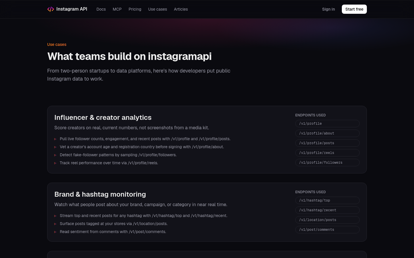This screenshot has height=258, width=414.
Task: Click the Start free button
Action: [354, 9]
